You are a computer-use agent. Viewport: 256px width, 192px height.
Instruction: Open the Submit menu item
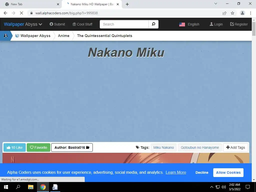[57, 24]
